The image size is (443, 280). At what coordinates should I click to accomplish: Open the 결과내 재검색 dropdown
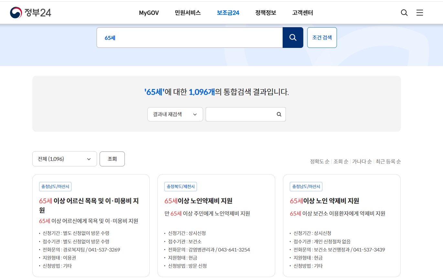(x=175, y=114)
